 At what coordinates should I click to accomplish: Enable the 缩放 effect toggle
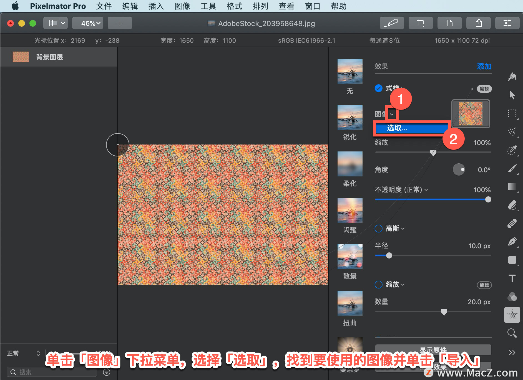point(379,285)
